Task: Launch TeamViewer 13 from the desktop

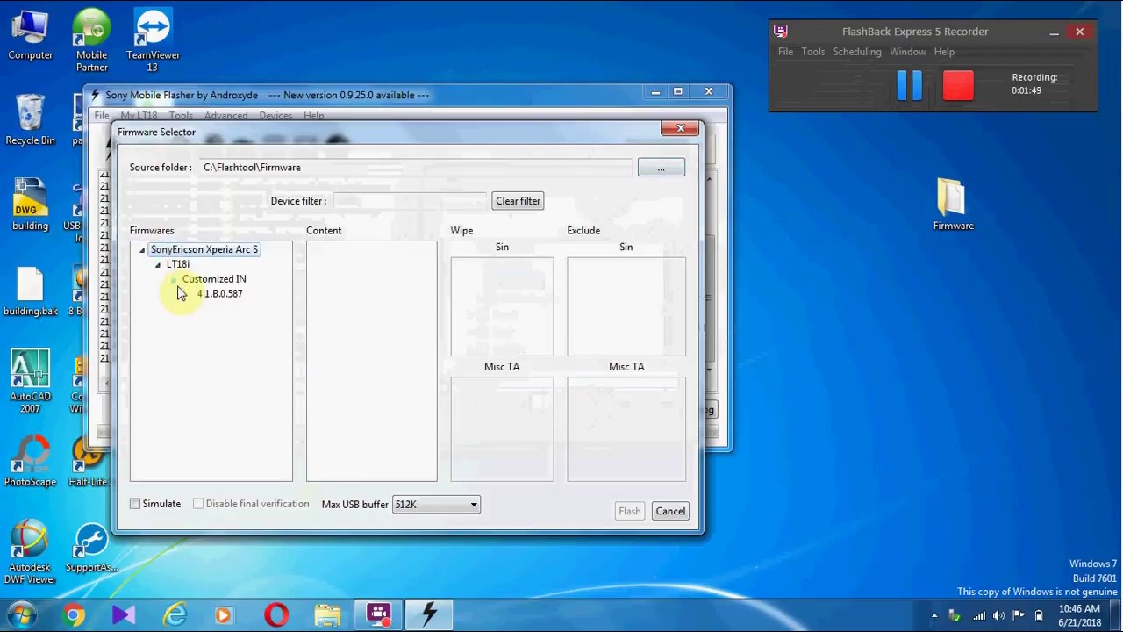Action: click(x=153, y=39)
